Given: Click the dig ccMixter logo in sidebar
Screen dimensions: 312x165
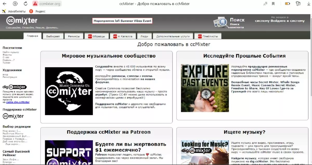Looking at the screenshot, I should (x=15, y=87).
